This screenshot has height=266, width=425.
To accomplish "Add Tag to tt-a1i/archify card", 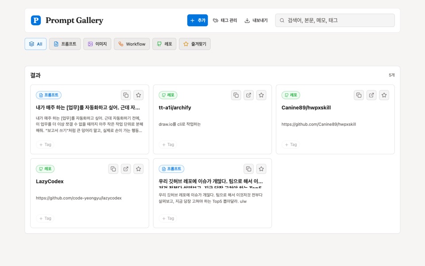I will (x=168, y=145).
